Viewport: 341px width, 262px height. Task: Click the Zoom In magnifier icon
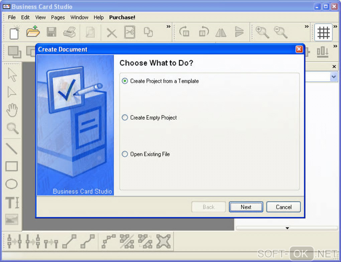tap(262, 32)
